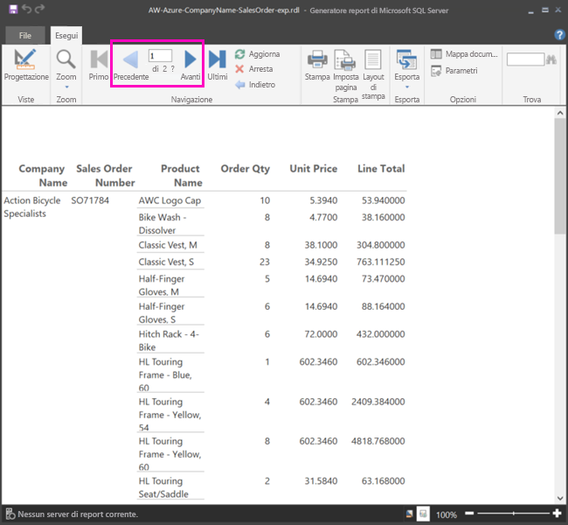The image size is (568, 525).
Task: Refresh report with Aggiorna
Action: click(258, 54)
